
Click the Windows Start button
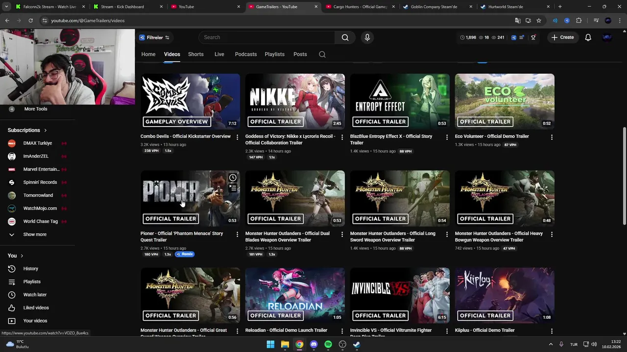270,344
